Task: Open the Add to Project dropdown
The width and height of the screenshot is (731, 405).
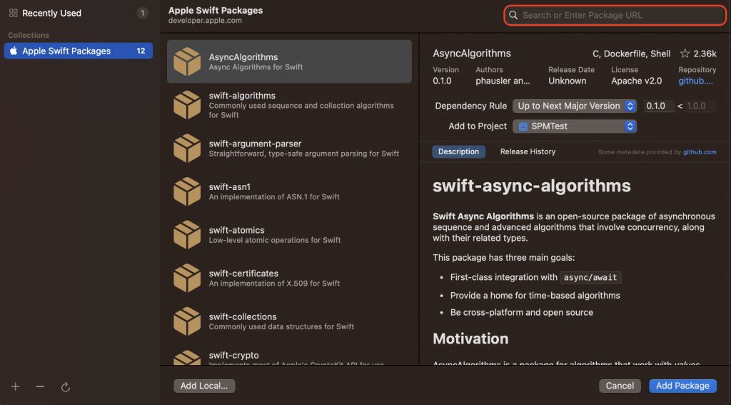Action: pos(575,126)
